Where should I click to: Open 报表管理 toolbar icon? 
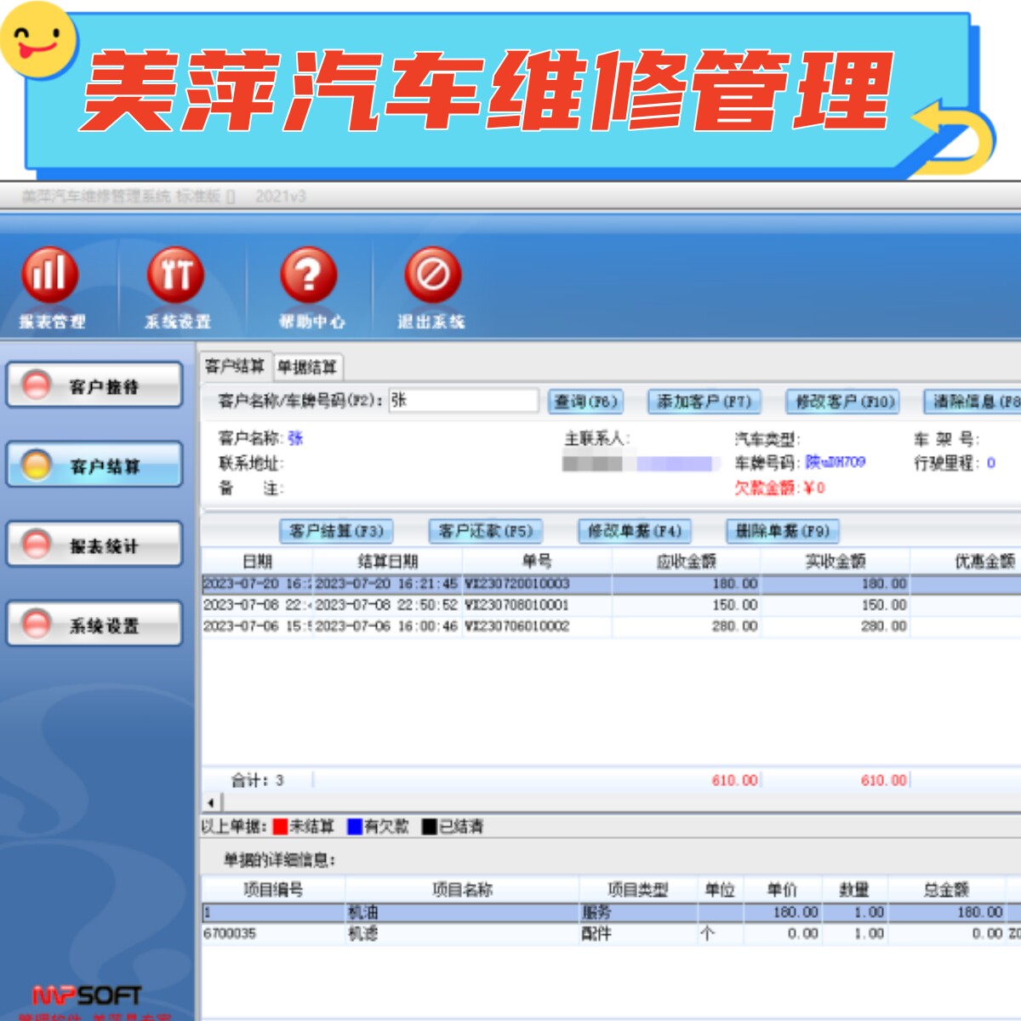(50, 288)
